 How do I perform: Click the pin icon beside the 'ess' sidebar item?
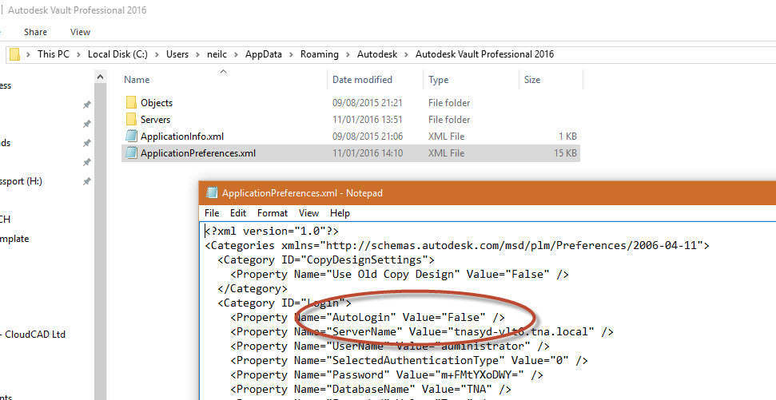coord(86,105)
